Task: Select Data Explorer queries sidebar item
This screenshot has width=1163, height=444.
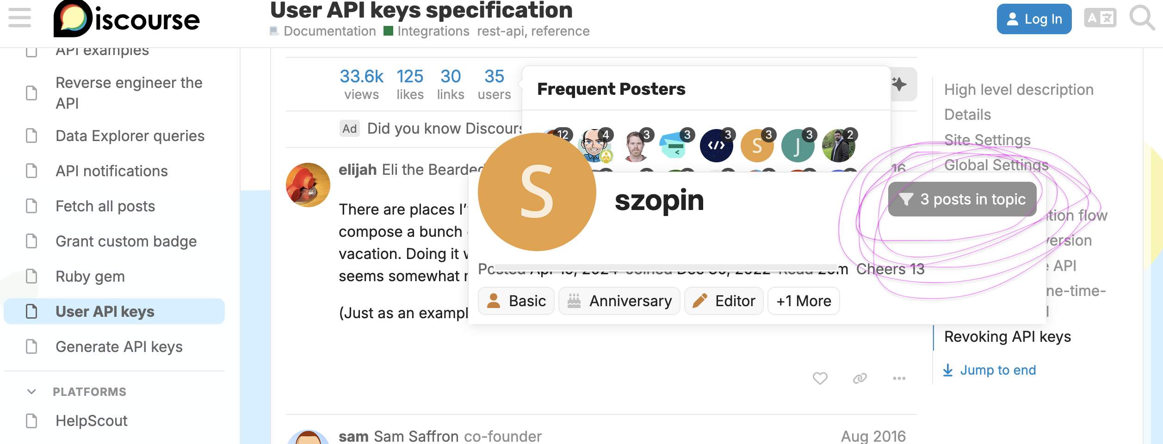Action: [130, 136]
